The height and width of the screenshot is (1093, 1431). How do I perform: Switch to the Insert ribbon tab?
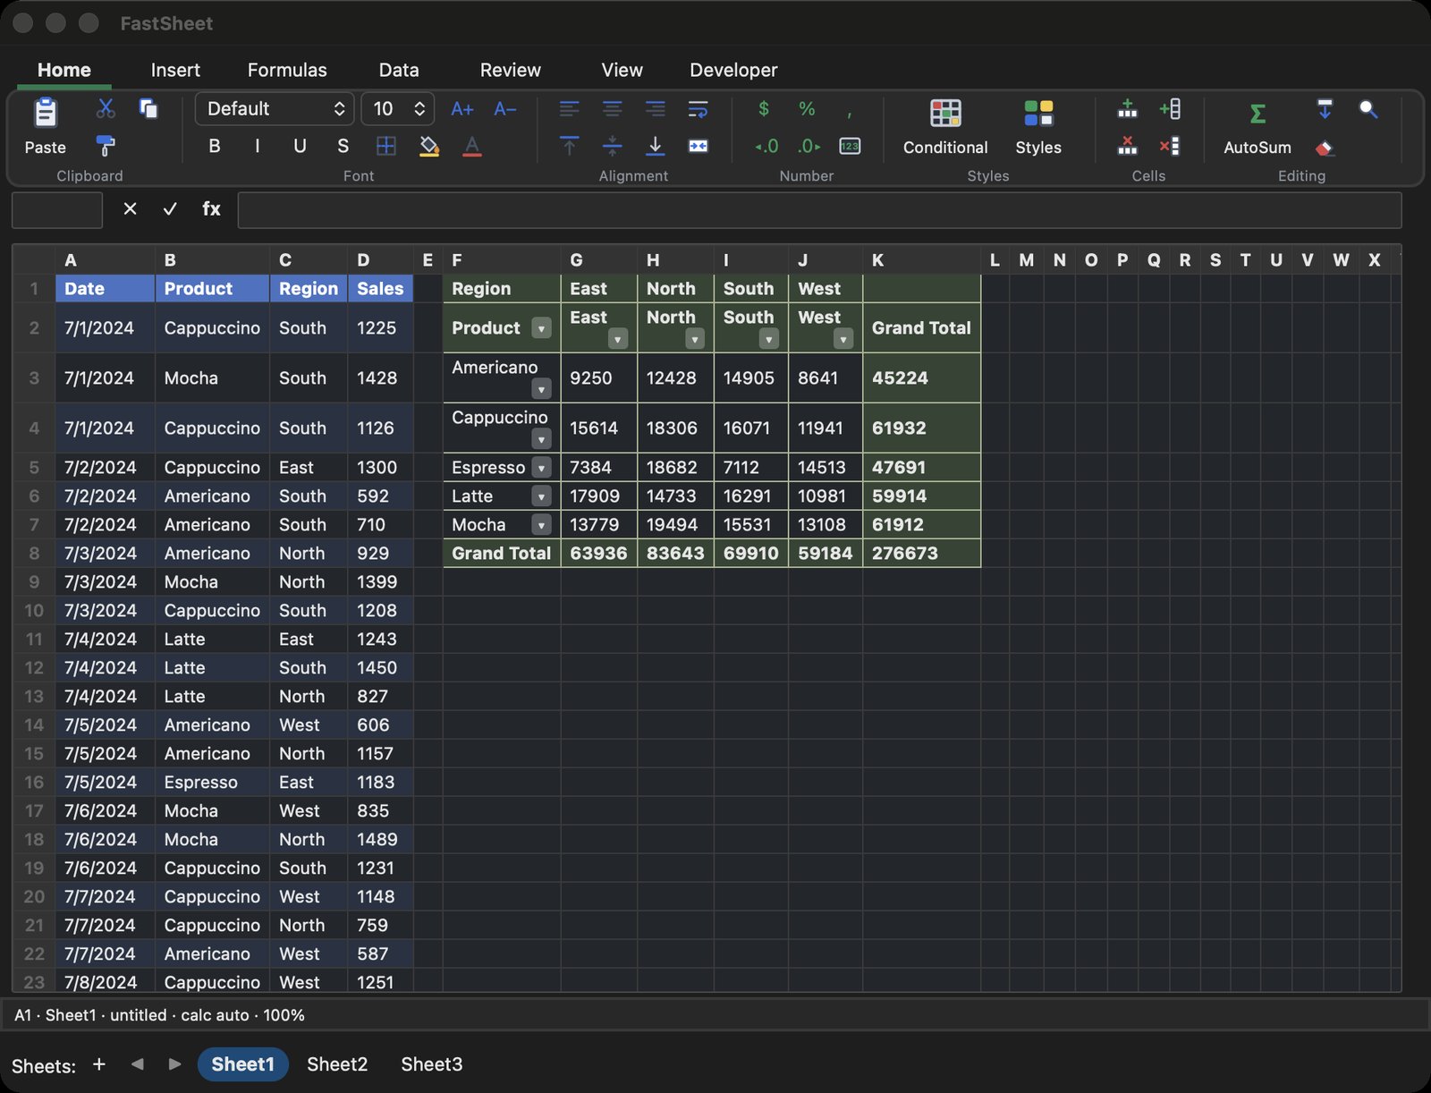175,70
